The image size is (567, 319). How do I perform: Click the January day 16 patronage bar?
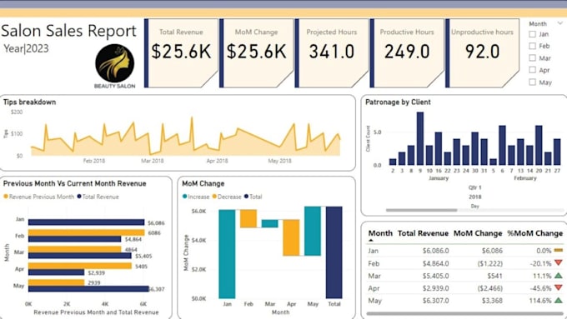439,149
